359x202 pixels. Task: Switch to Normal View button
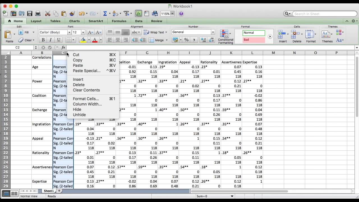(6, 193)
